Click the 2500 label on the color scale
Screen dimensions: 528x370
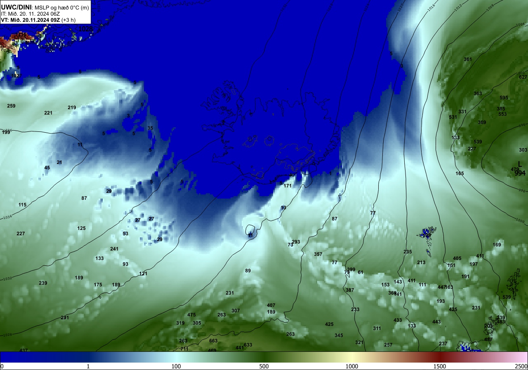click(x=521, y=366)
